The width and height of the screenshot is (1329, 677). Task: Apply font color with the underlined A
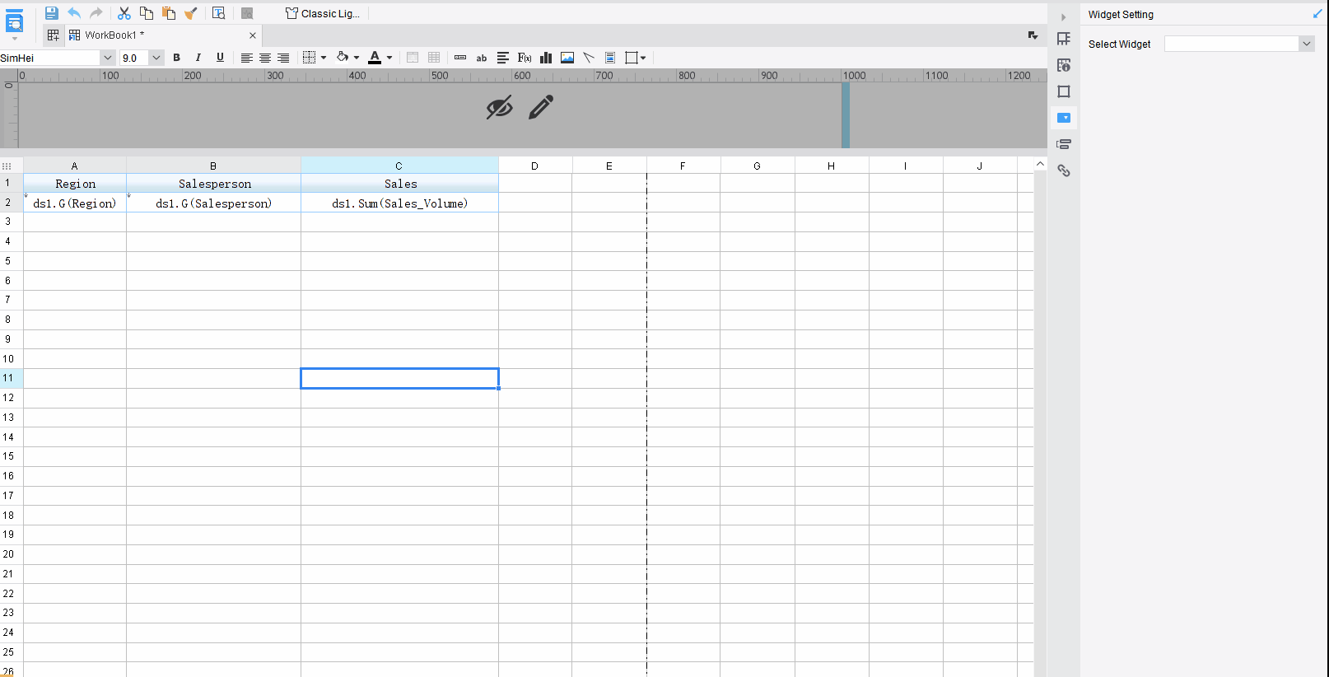point(375,58)
